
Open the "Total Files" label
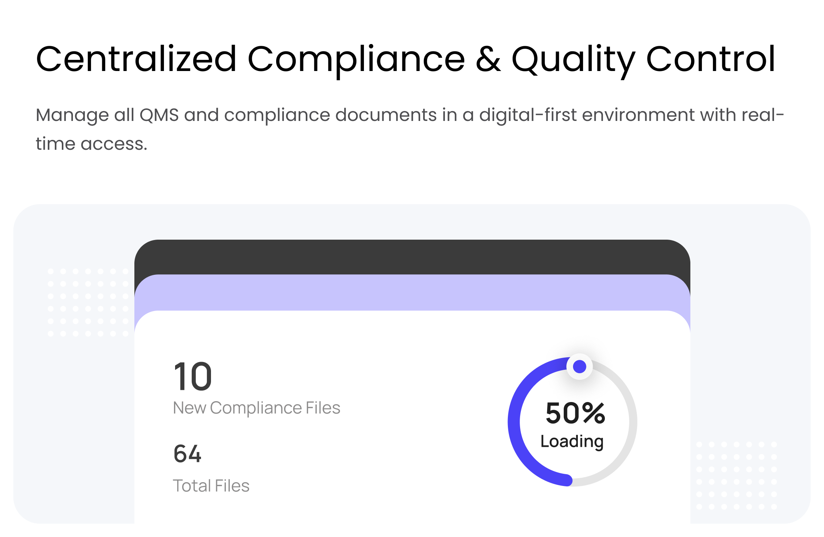coord(211,486)
